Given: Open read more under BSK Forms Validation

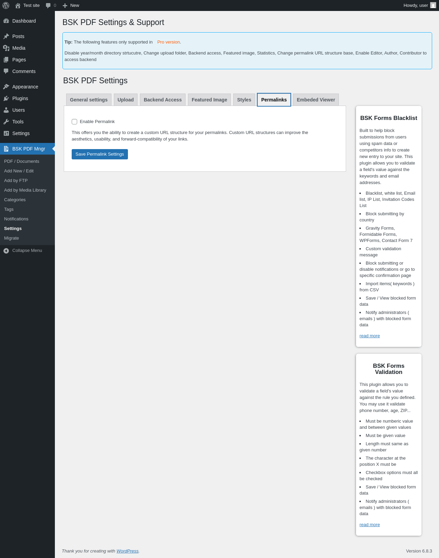Looking at the screenshot, I should tap(370, 525).
